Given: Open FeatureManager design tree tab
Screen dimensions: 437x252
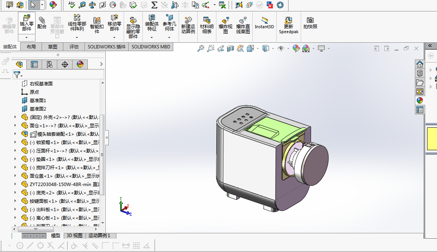Looking at the screenshot, I should tap(19, 64).
